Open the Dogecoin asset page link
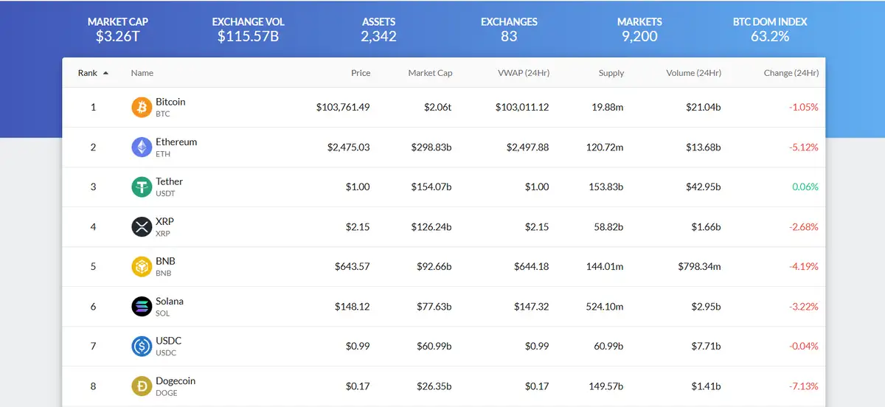This screenshot has width=885, height=407. click(176, 380)
